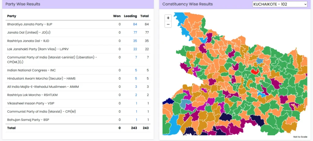Select Vikassheel Insaan Party leading count
This screenshot has height=141, width=313.
(136, 103)
